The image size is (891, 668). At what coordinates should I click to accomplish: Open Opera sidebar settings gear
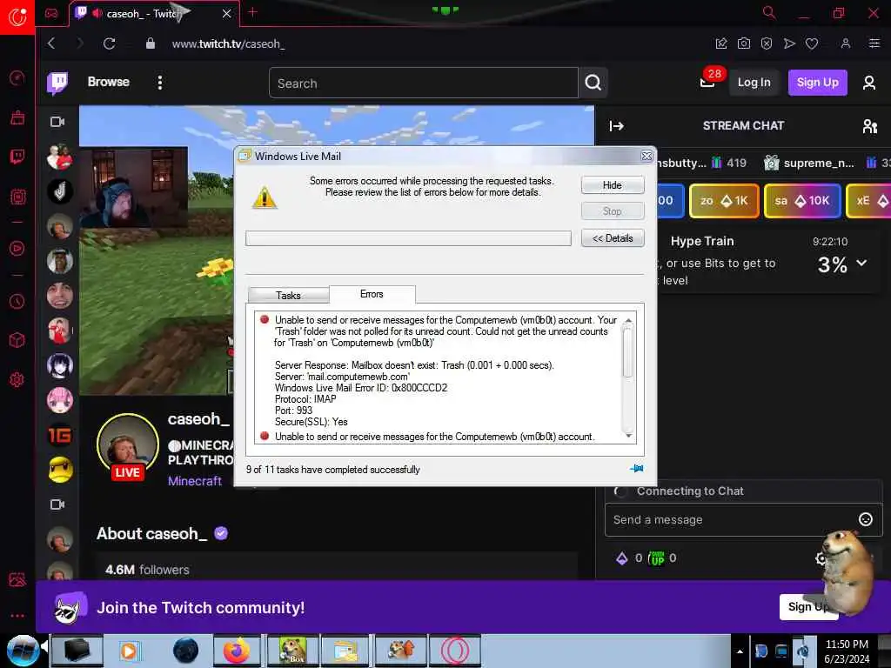point(17,379)
